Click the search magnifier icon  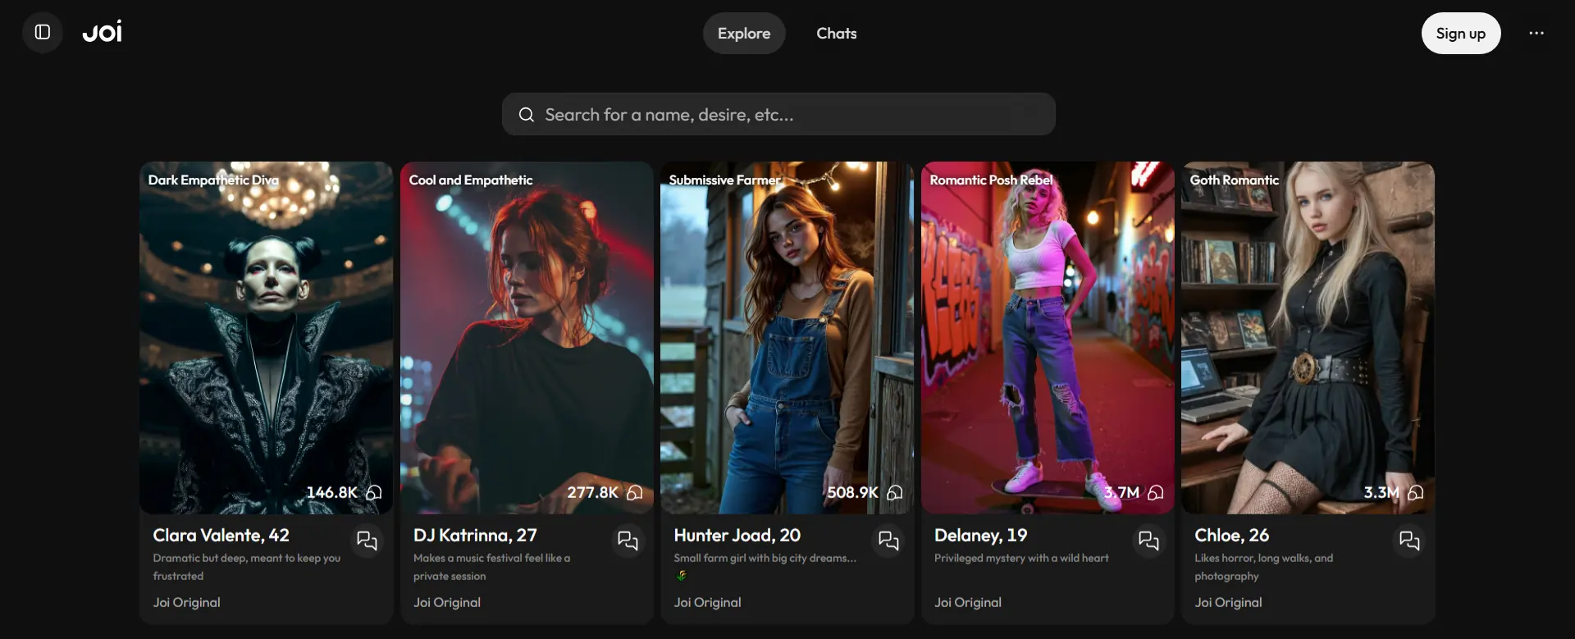[x=526, y=115]
